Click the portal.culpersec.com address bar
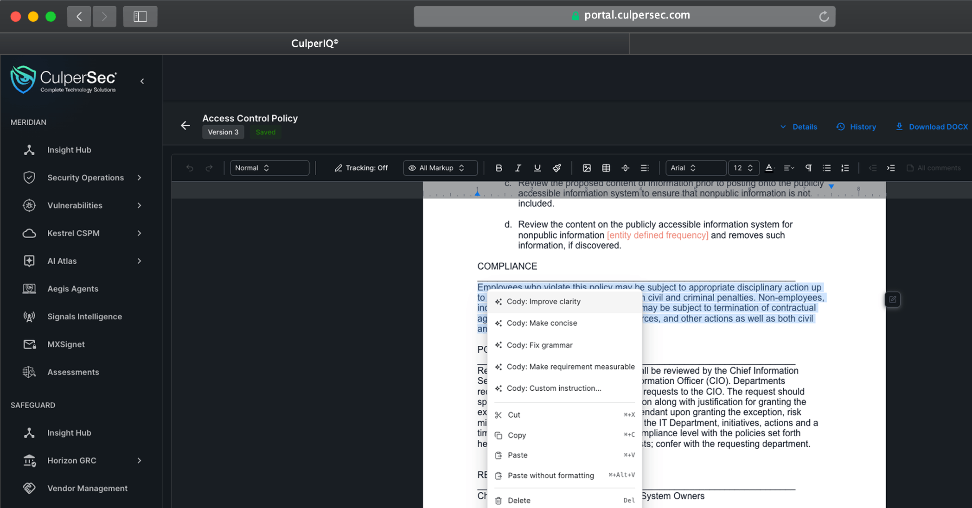The height and width of the screenshot is (508, 972). 624,16
